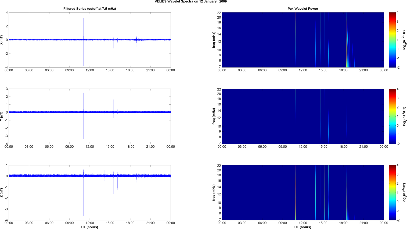This screenshot has height=229, width=407.
Task: Click the top wavelet plot's colorbar
Action: tap(392, 40)
